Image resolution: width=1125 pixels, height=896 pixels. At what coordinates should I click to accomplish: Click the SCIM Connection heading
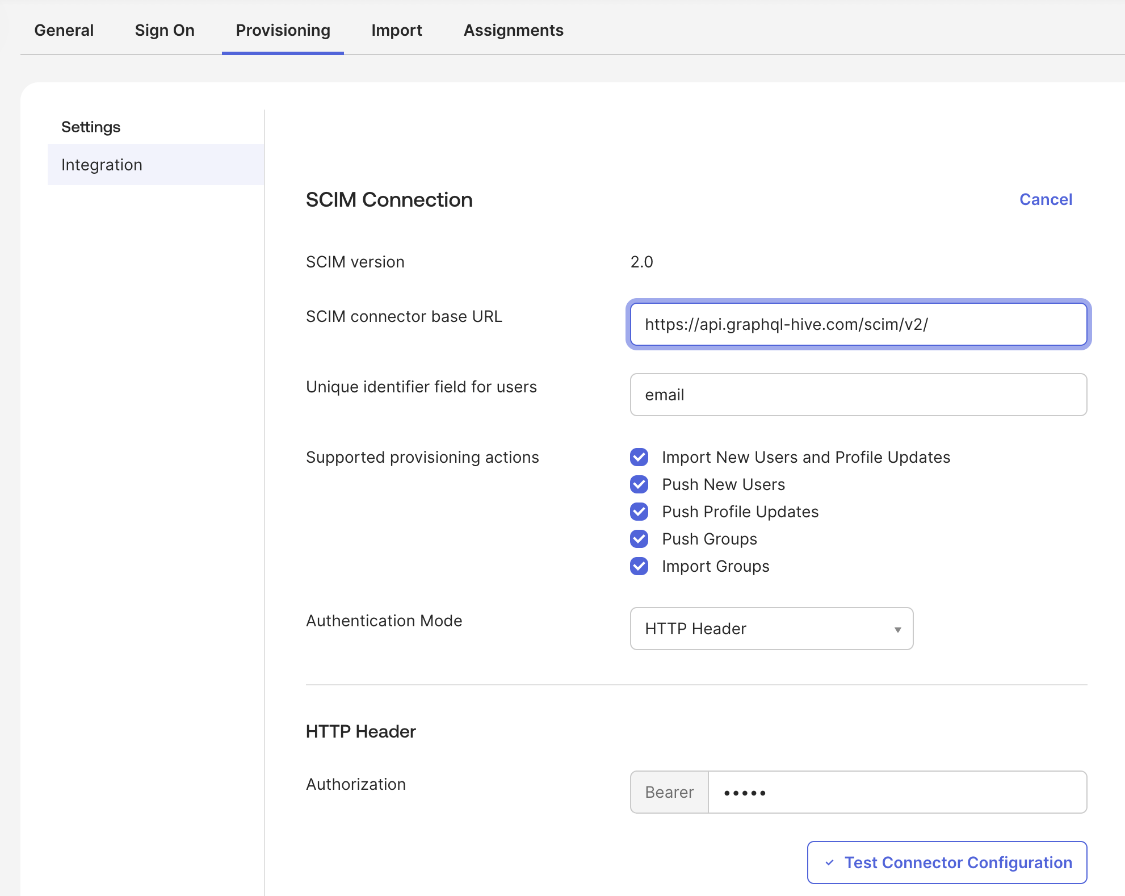tap(389, 200)
